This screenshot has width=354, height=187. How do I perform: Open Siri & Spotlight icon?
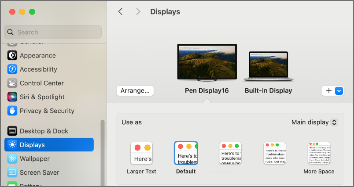click(x=12, y=97)
